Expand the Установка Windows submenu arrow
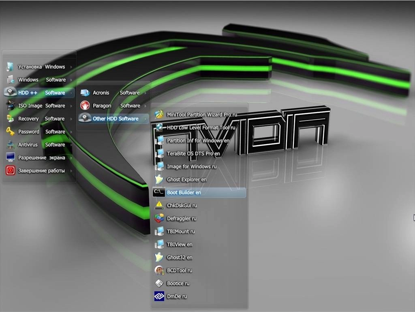Image resolution: width=415 pixels, height=312 pixels. tap(71, 67)
